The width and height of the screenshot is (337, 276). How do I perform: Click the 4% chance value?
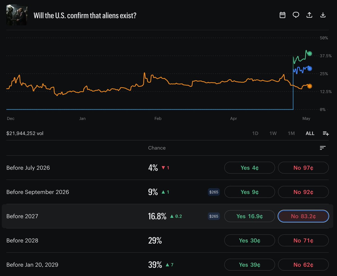pos(153,168)
